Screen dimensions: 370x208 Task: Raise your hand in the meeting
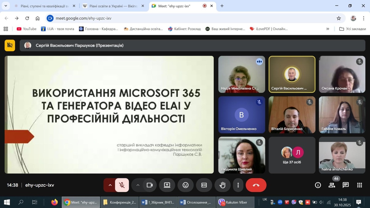tap(222, 185)
